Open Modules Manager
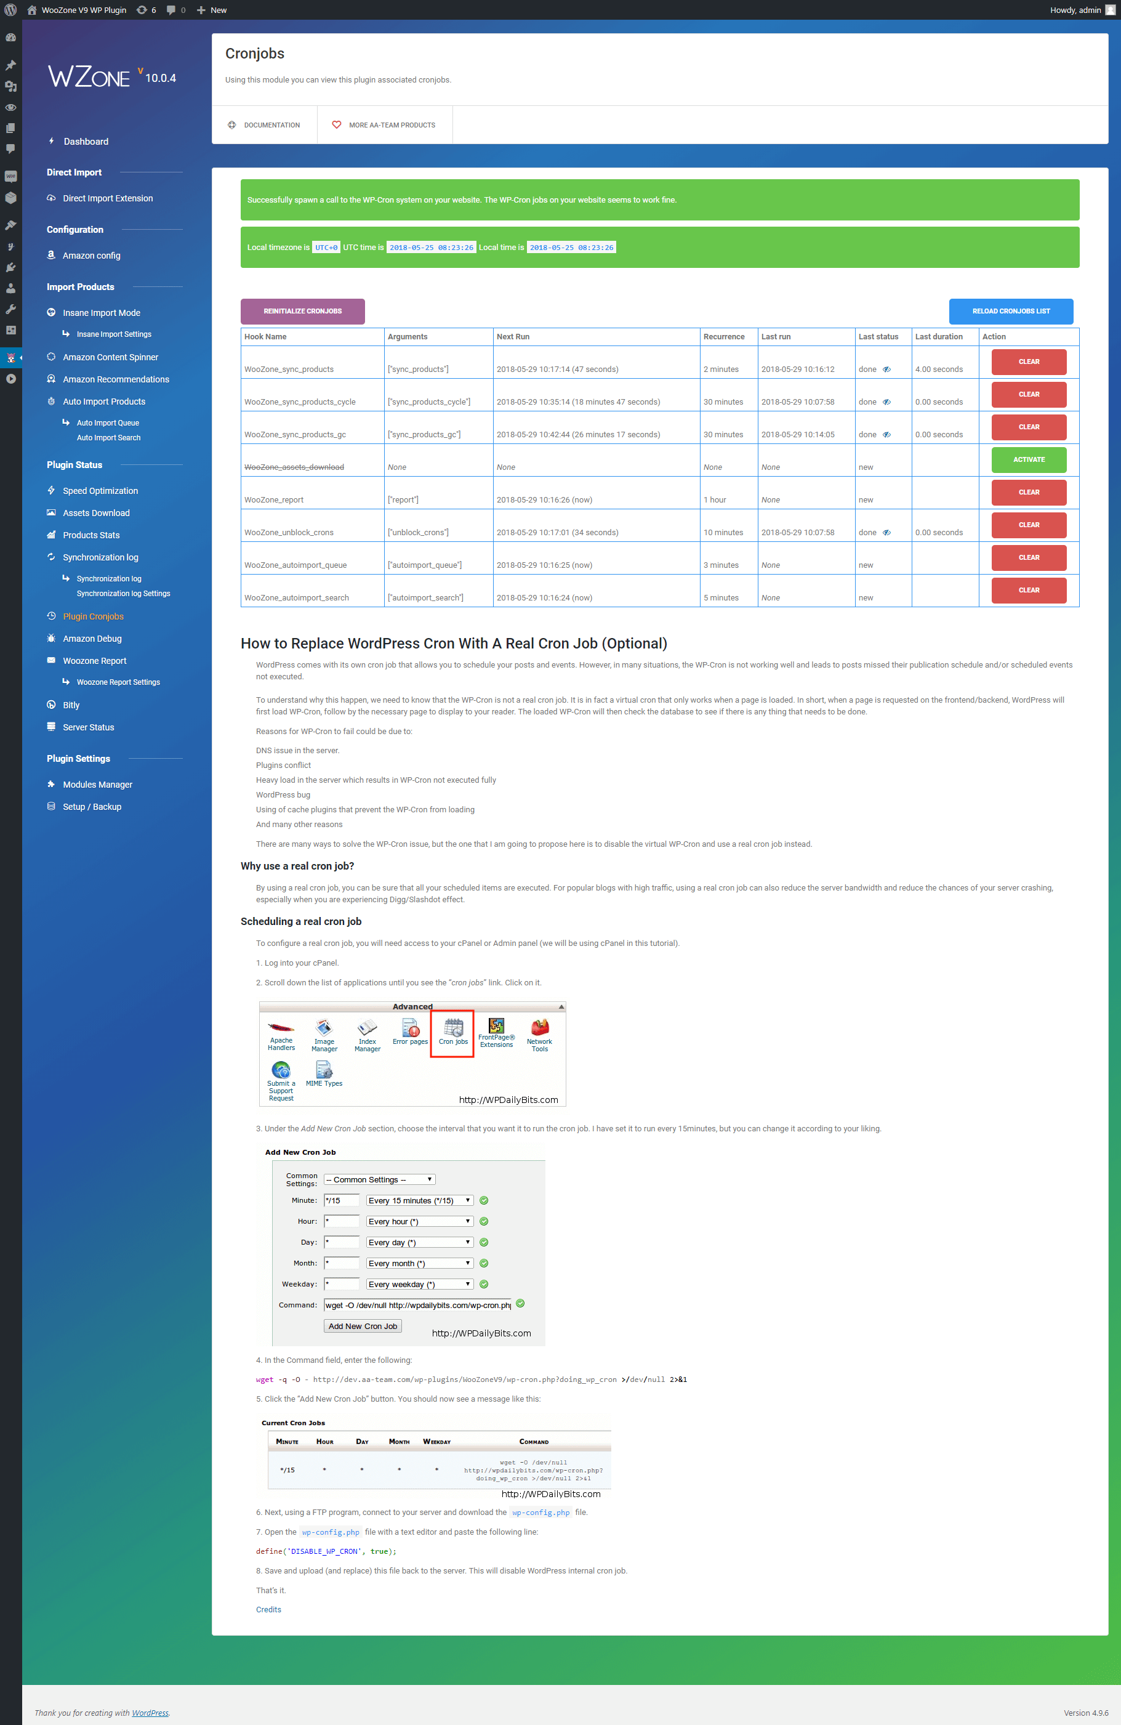The width and height of the screenshot is (1121, 1725). tap(97, 784)
